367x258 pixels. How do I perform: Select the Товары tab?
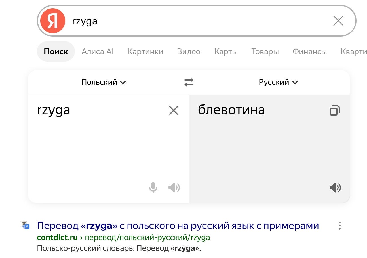click(265, 51)
